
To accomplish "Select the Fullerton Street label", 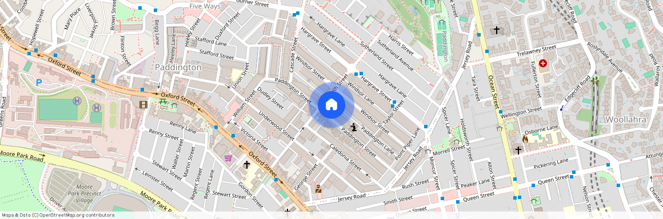I will pyautogui.click(x=536, y=79).
